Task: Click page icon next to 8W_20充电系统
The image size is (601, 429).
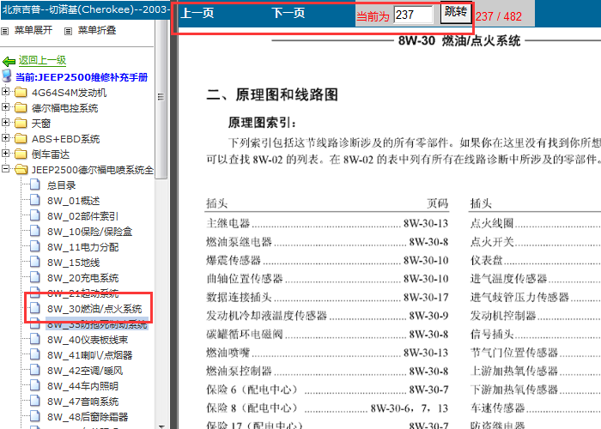Action: coord(35,277)
